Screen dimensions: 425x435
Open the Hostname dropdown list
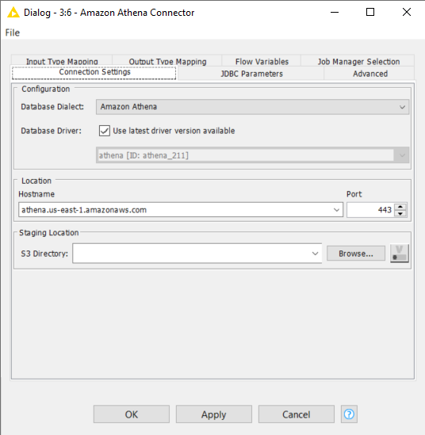336,210
